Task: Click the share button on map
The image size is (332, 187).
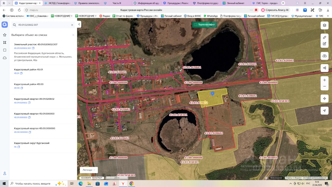Action: (324, 68)
